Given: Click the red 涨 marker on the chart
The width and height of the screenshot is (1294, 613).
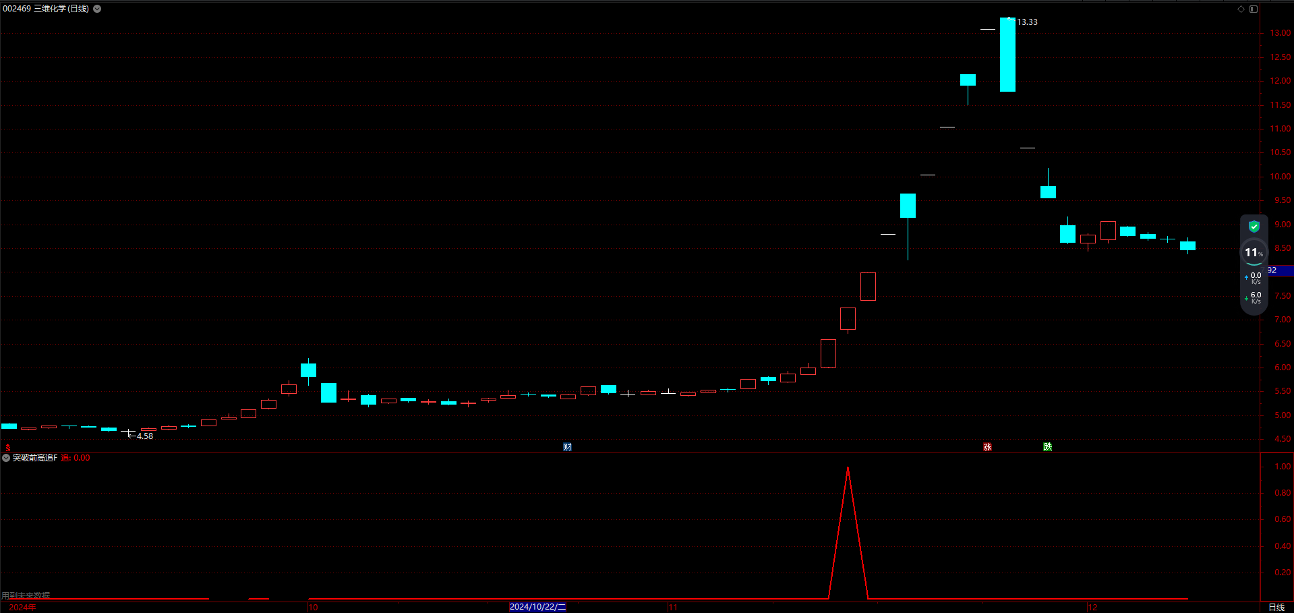Looking at the screenshot, I should pyautogui.click(x=987, y=447).
